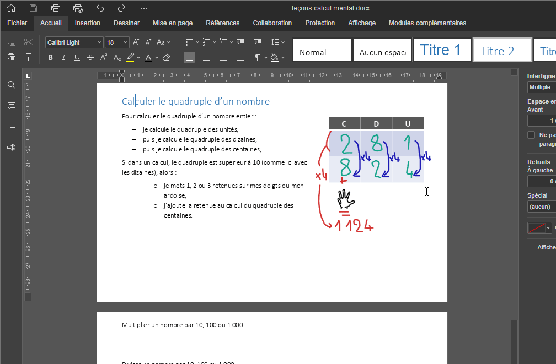Viewport: 556px width, 364px height.
Task: Open the Spécial (aucun) indent dropdown
Action: tap(542, 207)
